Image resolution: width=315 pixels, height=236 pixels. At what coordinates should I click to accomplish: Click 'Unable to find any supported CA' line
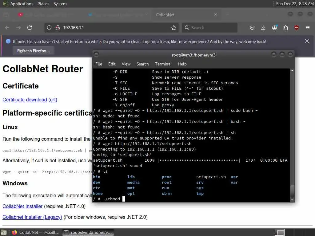tap(163, 138)
